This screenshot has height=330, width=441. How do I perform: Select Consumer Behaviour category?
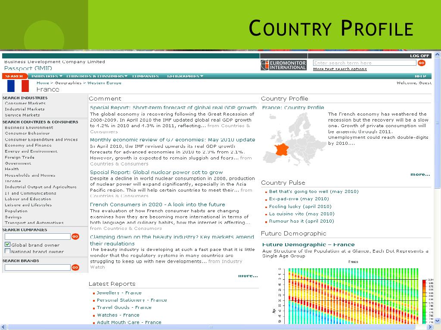[x=27, y=133]
